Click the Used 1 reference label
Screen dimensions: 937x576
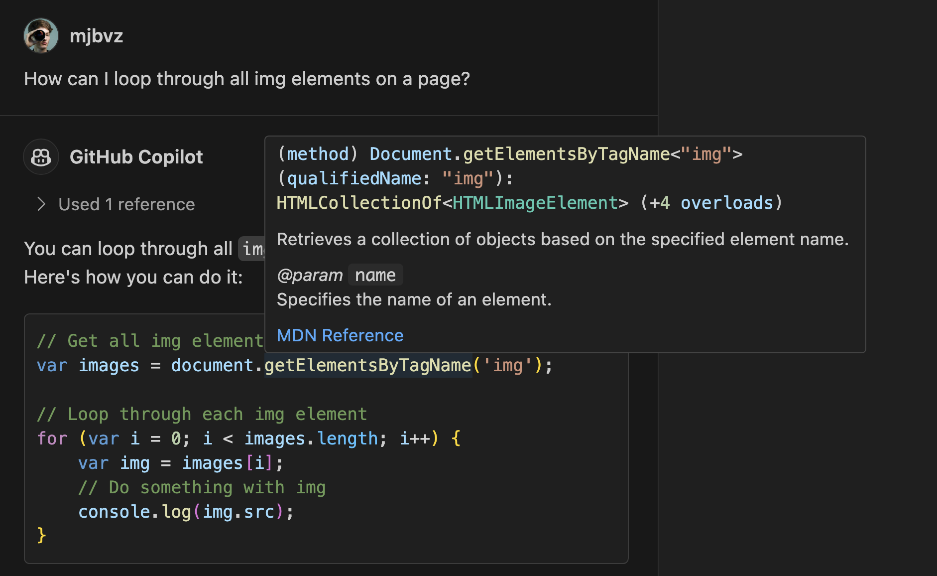click(126, 204)
